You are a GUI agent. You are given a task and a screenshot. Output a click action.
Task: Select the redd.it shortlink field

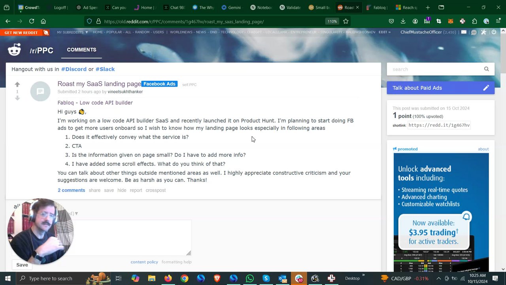439,125
